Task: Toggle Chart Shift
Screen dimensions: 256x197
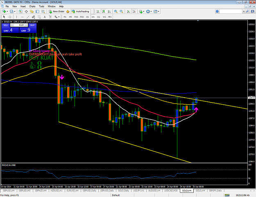Action: coord(134,11)
